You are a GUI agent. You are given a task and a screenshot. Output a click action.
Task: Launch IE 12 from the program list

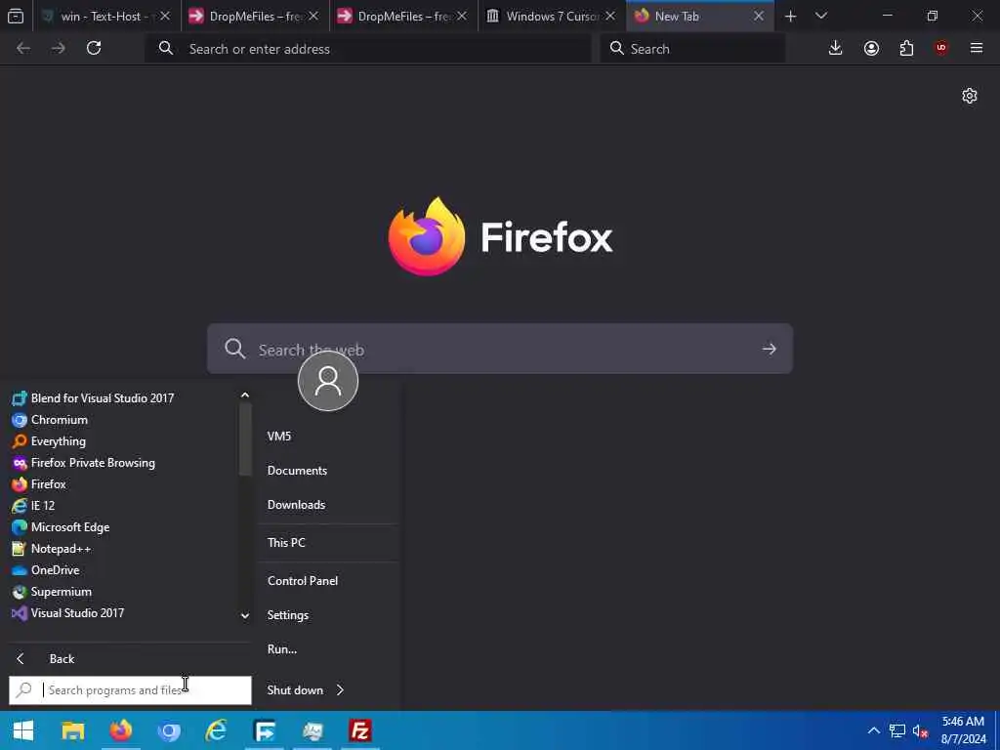point(33,506)
